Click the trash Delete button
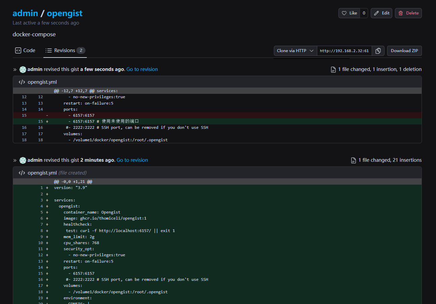 408,13
